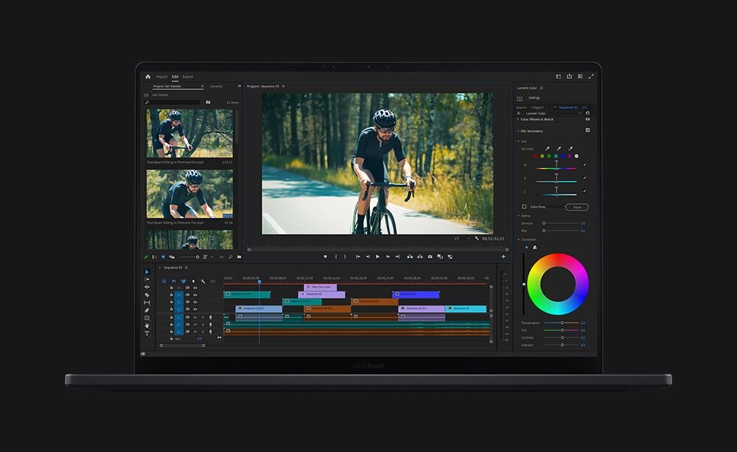Image resolution: width=737 pixels, height=452 pixels.
Task: Mute the A1 audio track
Action: point(194,319)
